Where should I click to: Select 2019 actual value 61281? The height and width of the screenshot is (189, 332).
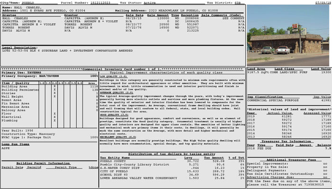coord(286,116)
